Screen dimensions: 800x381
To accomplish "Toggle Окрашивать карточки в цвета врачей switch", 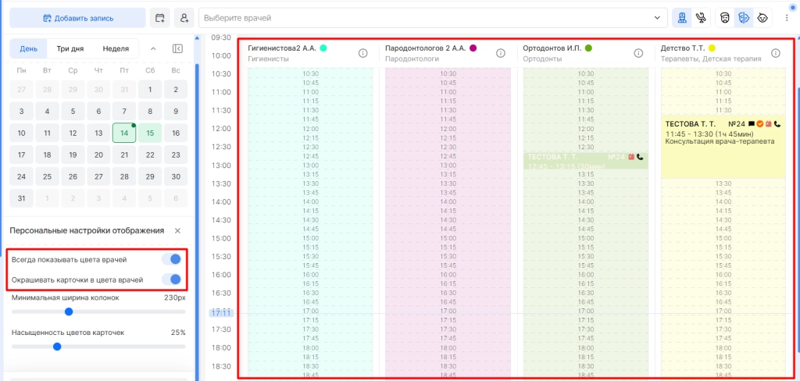I will coord(171,279).
